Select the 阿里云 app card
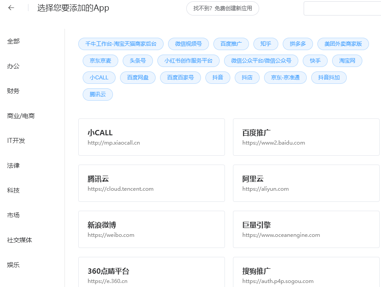The width and height of the screenshot is (381, 287). (306, 183)
